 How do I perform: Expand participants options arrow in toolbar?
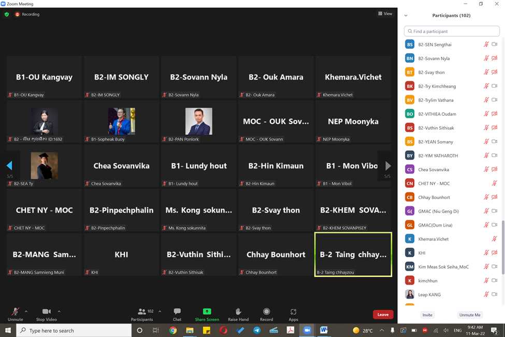tap(160, 312)
